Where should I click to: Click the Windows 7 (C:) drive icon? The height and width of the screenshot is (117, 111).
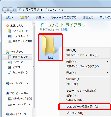(10, 99)
